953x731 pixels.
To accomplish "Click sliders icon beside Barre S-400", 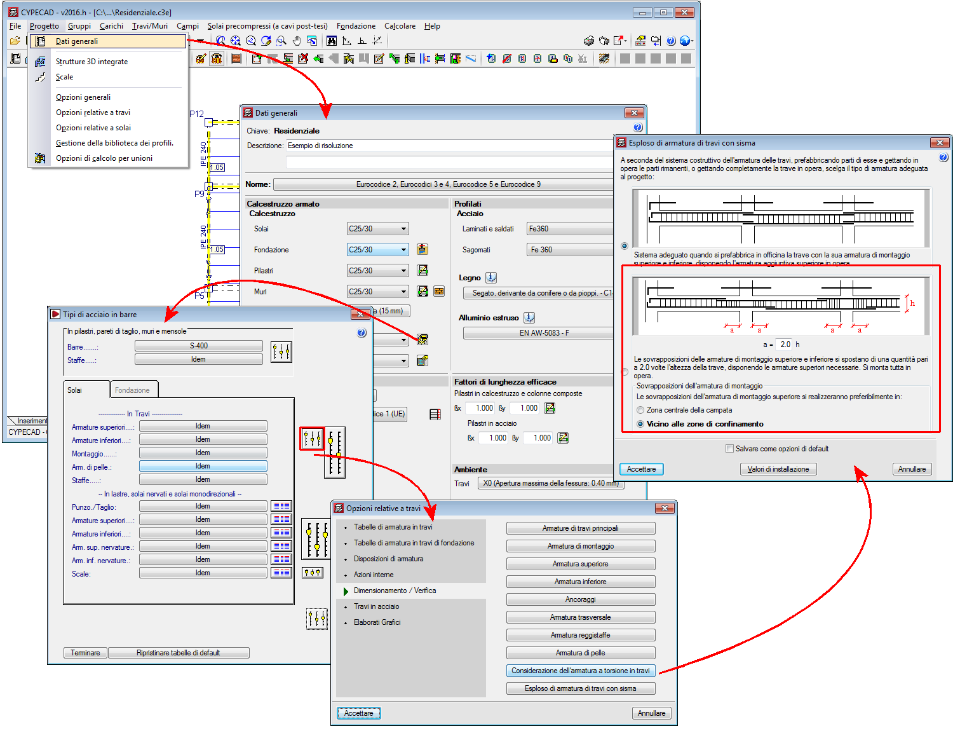I will [281, 352].
